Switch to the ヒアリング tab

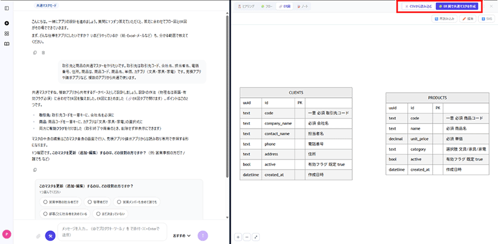246,7
